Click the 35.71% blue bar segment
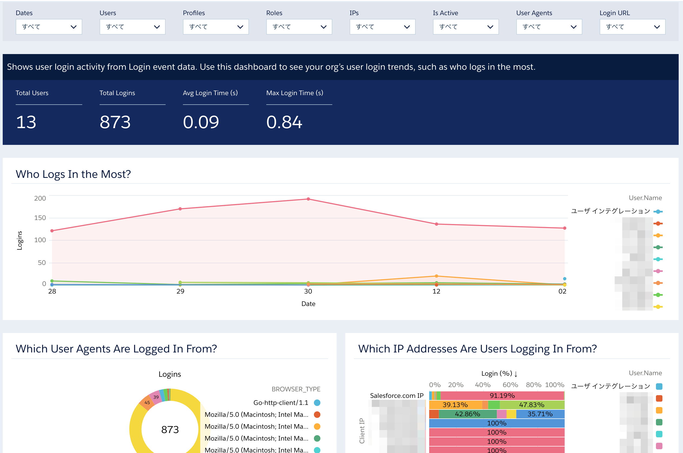The width and height of the screenshot is (683, 453). (x=540, y=414)
